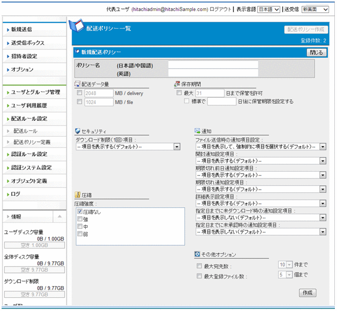Screen dimensions: 337x311
Task: Check the 強 compression option
Action: pyautogui.click(x=80, y=219)
